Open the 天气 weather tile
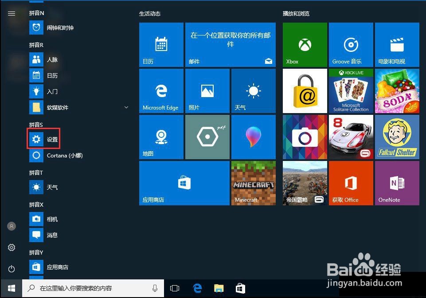 [x=254, y=91]
